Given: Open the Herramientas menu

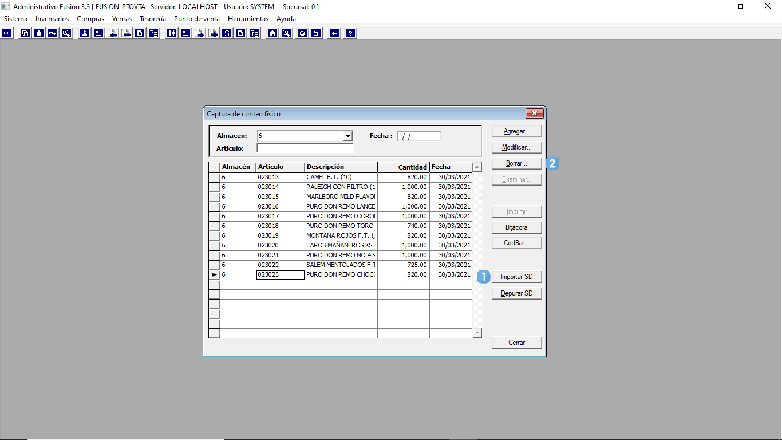Looking at the screenshot, I should click(248, 19).
